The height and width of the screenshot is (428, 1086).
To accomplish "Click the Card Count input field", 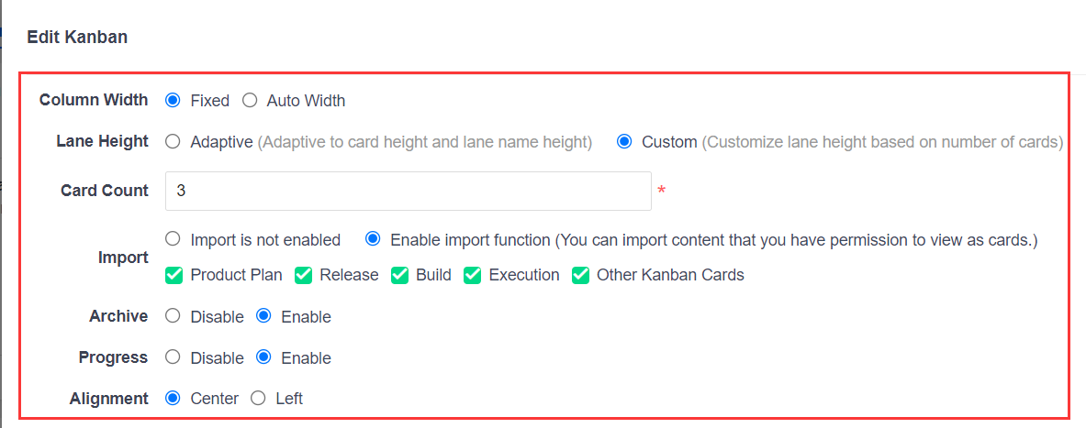I will click(408, 191).
